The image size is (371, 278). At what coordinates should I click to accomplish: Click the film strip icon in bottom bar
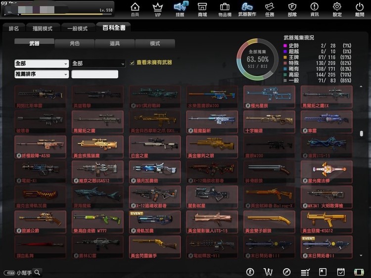359,272
